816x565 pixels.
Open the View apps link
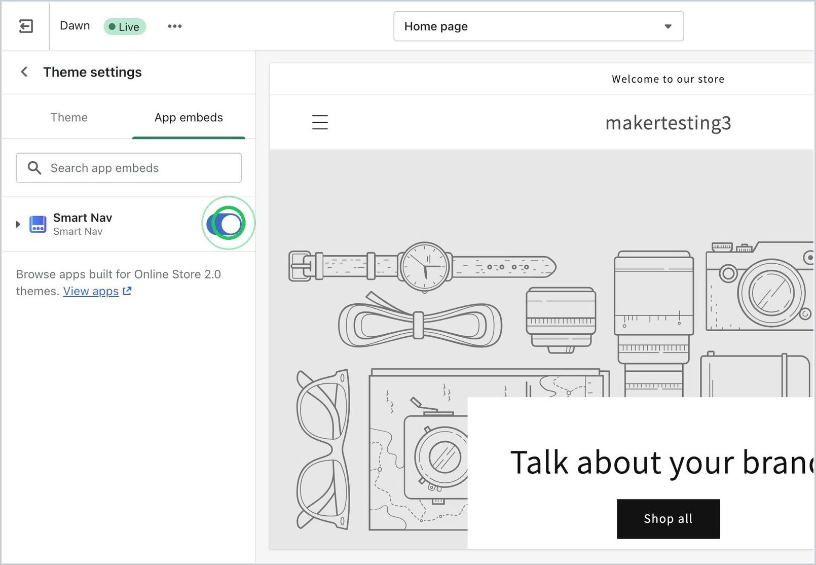pyautogui.click(x=91, y=291)
